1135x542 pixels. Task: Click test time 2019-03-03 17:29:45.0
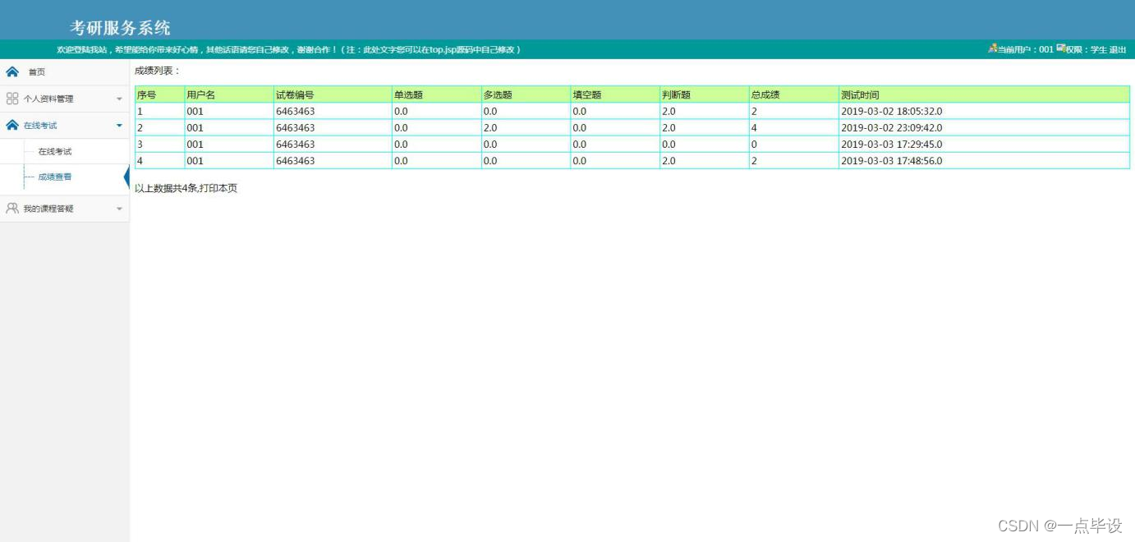point(892,144)
